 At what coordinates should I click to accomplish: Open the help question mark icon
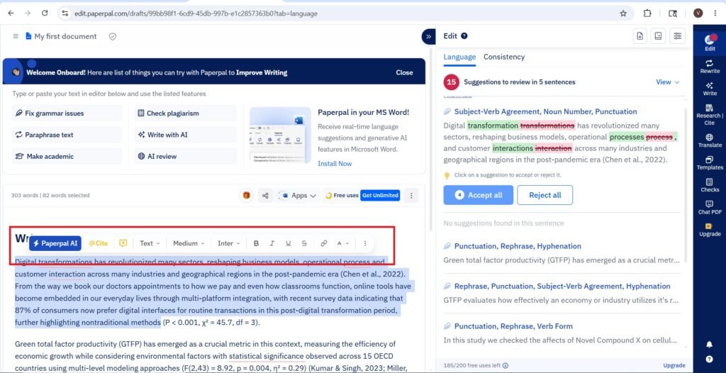709,359
